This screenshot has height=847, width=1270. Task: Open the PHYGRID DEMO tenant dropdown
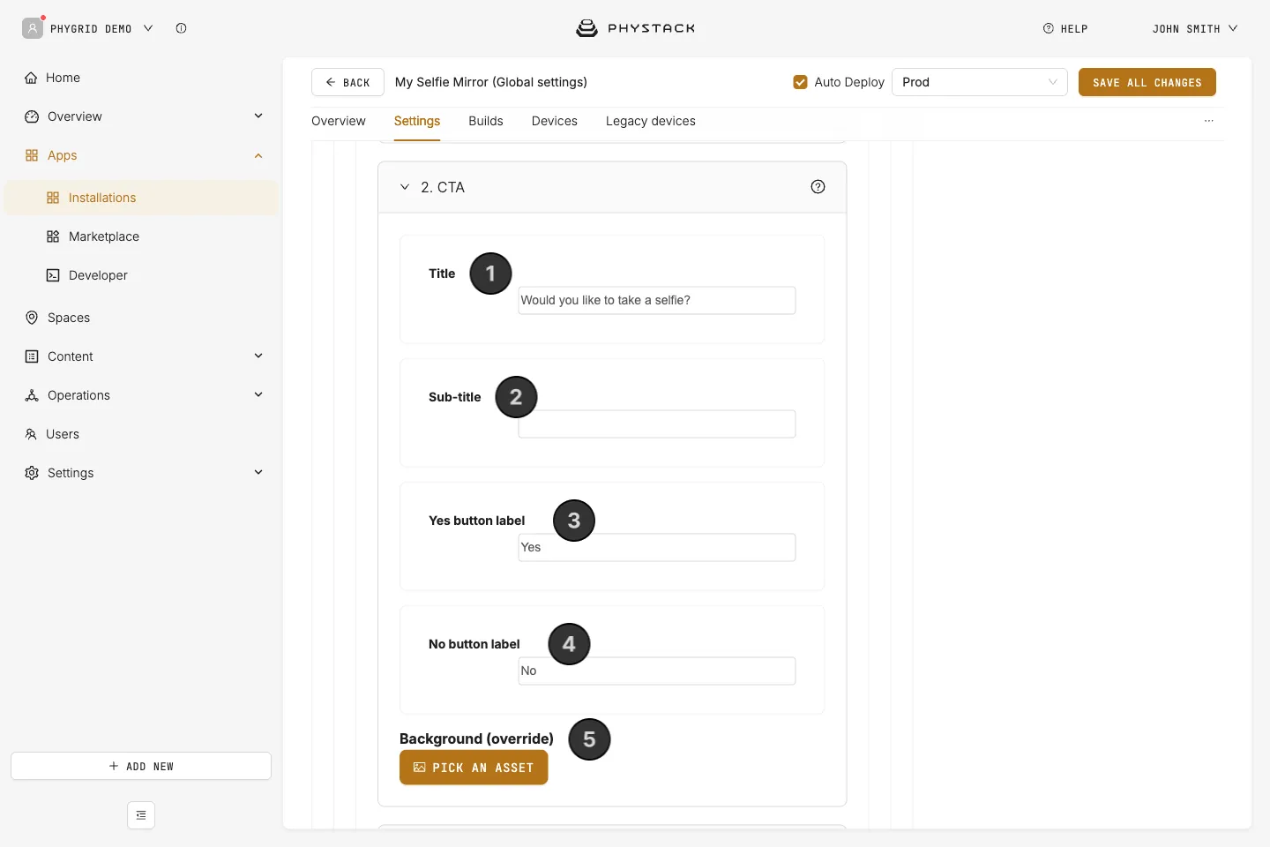[x=101, y=28]
